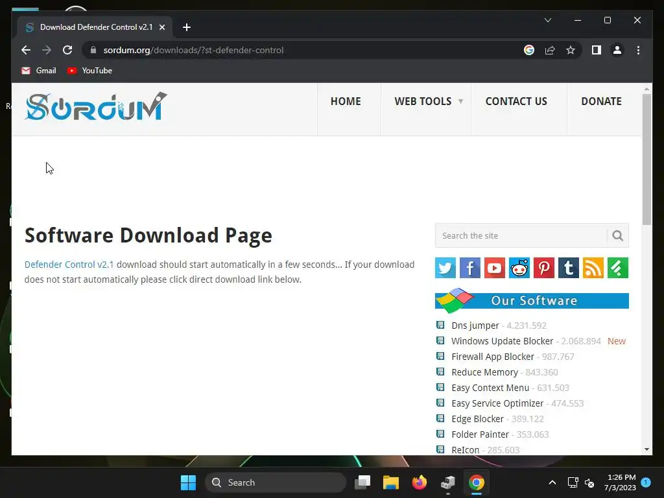Screen dimensions: 664x498
Task: Open the Easy Context Menu link
Action: click(490, 388)
